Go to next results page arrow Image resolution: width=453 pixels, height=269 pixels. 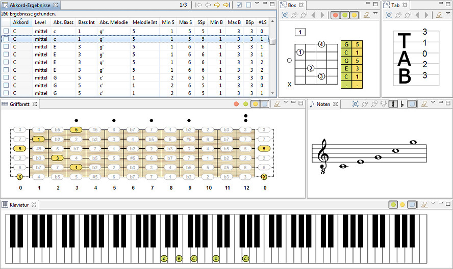pyautogui.click(x=217, y=5)
